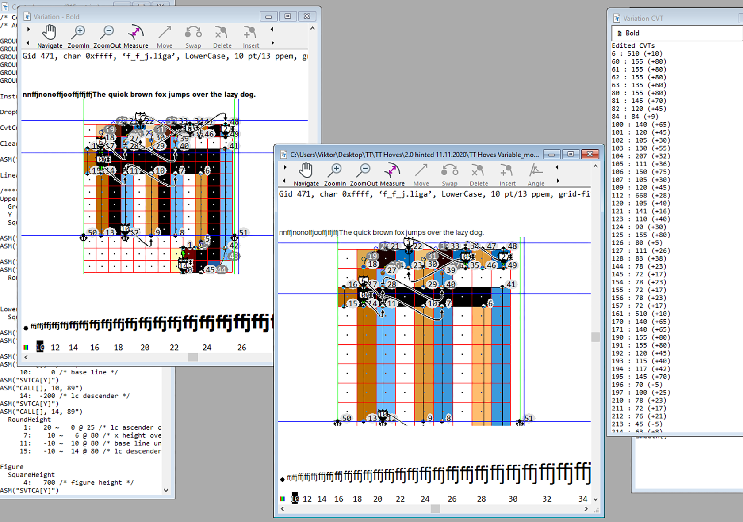Click ZoomIn tool in Variation - Bold window

tap(78, 36)
